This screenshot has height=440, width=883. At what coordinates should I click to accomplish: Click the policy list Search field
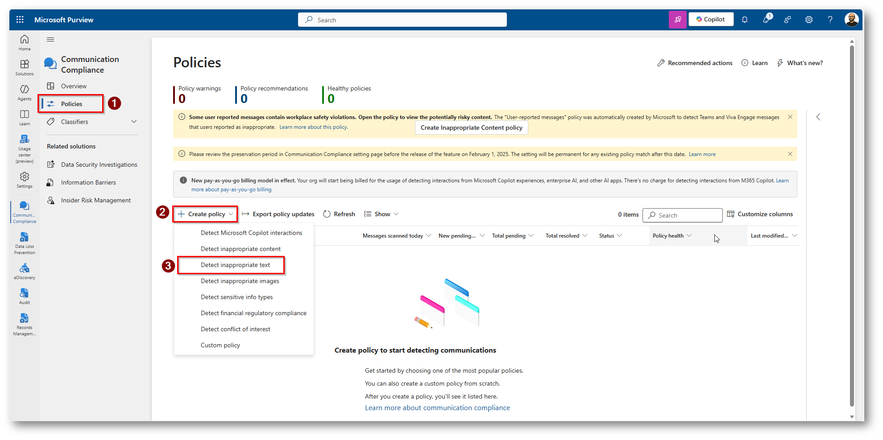(683, 215)
